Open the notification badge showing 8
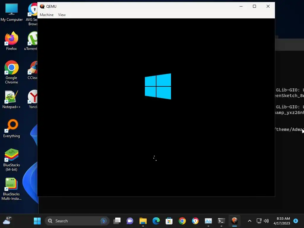 click(x=296, y=221)
